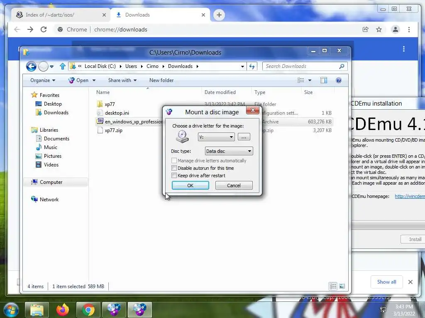
Task: Click Cirno in the address breadcrumb
Action: (152, 66)
